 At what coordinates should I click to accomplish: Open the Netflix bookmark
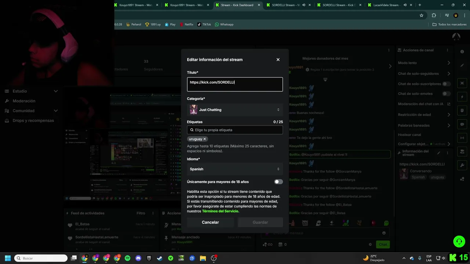click(x=187, y=25)
